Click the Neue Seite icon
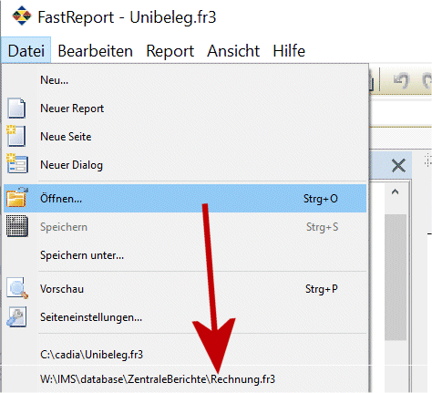This screenshot has width=432, height=393. pos(15,136)
